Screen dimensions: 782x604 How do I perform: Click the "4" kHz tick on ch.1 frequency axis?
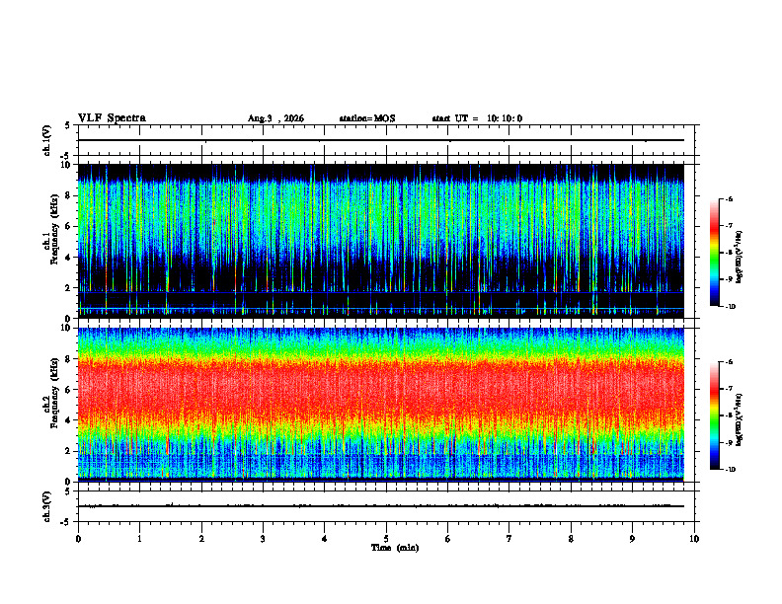[x=69, y=258]
